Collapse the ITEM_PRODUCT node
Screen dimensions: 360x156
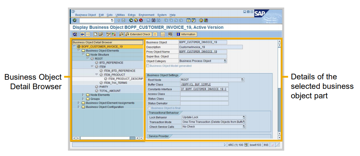97,75
